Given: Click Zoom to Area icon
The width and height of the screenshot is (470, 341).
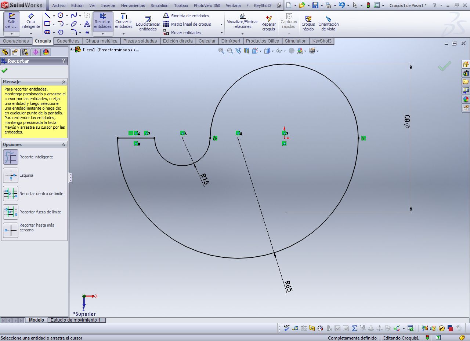Looking at the screenshot, I should pos(229,51).
